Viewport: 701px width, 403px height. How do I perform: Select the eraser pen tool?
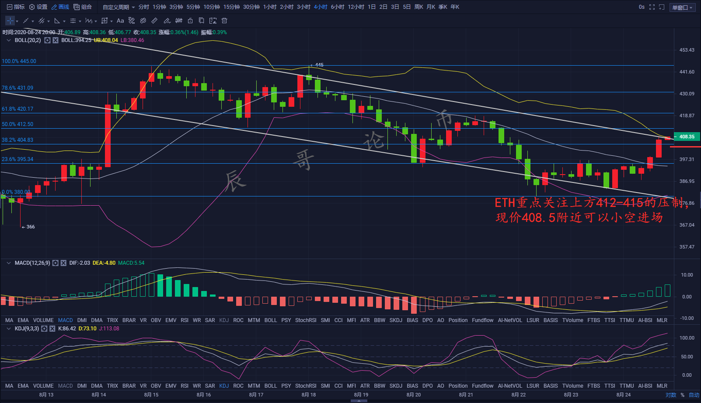tap(167, 21)
